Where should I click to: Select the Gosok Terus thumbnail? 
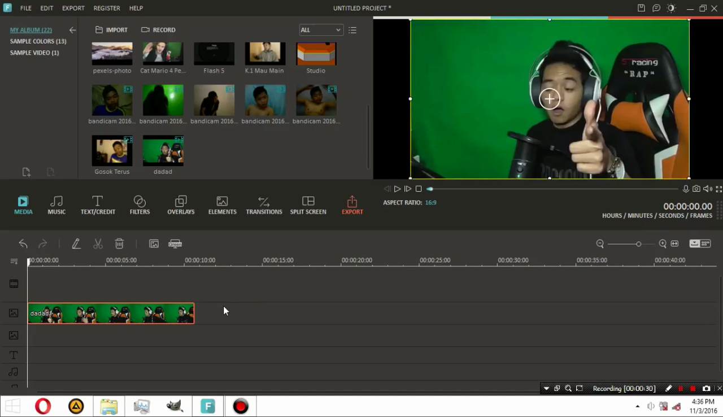(112, 150)
